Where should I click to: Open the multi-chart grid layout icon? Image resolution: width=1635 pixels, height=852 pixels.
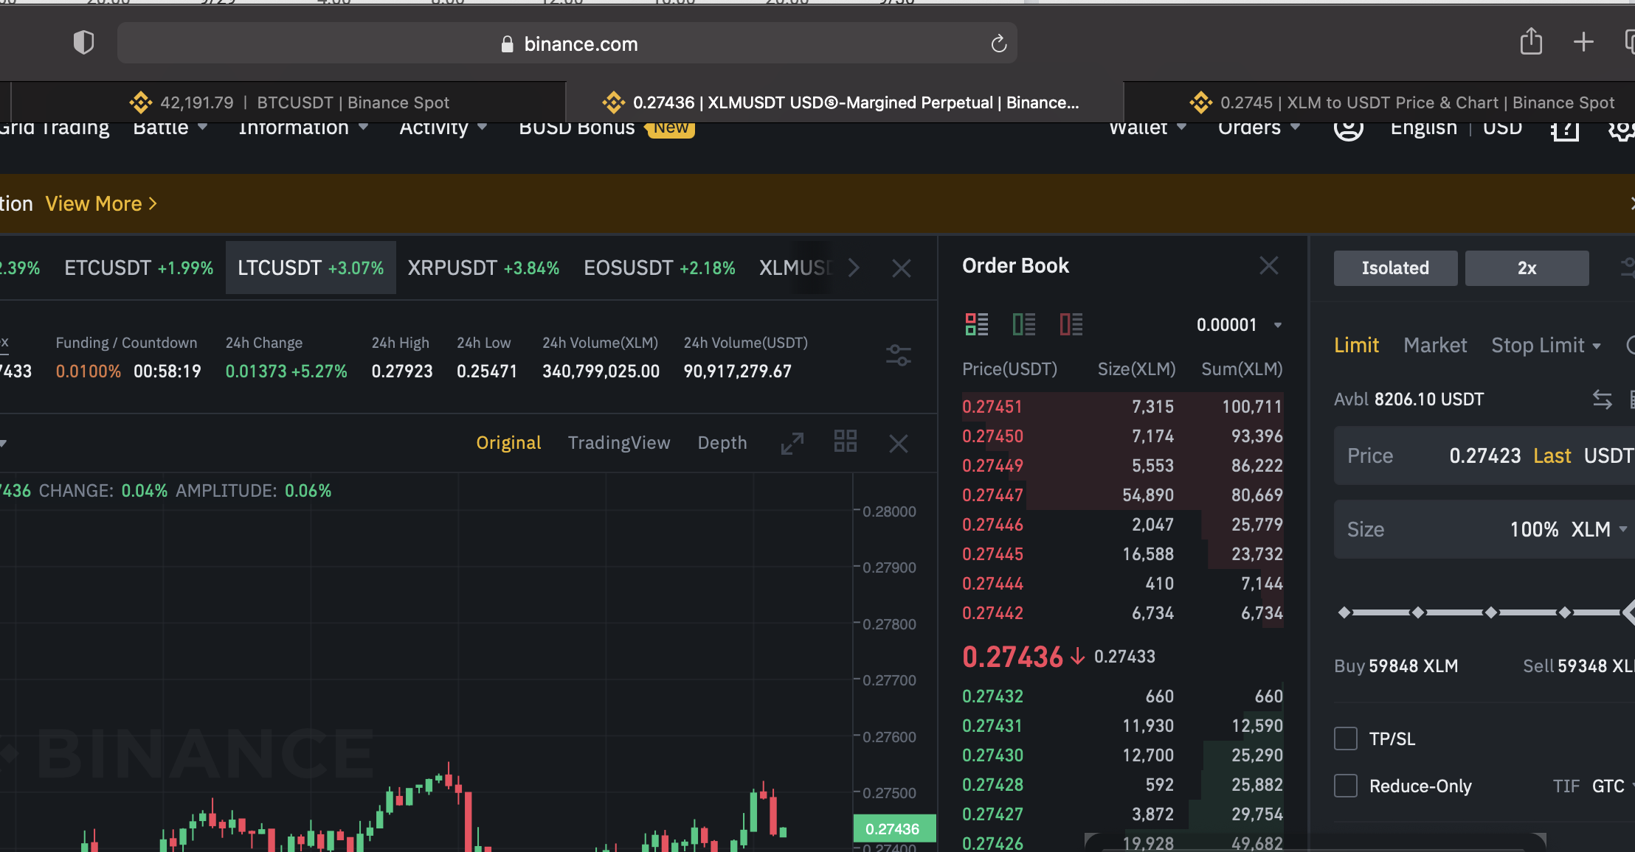tap(845, 442)
